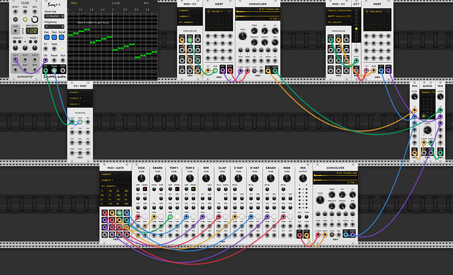Open the Seq++ Polyphony dropdown
This screenshot has height=275, width=453.
(x=54, y=26)
